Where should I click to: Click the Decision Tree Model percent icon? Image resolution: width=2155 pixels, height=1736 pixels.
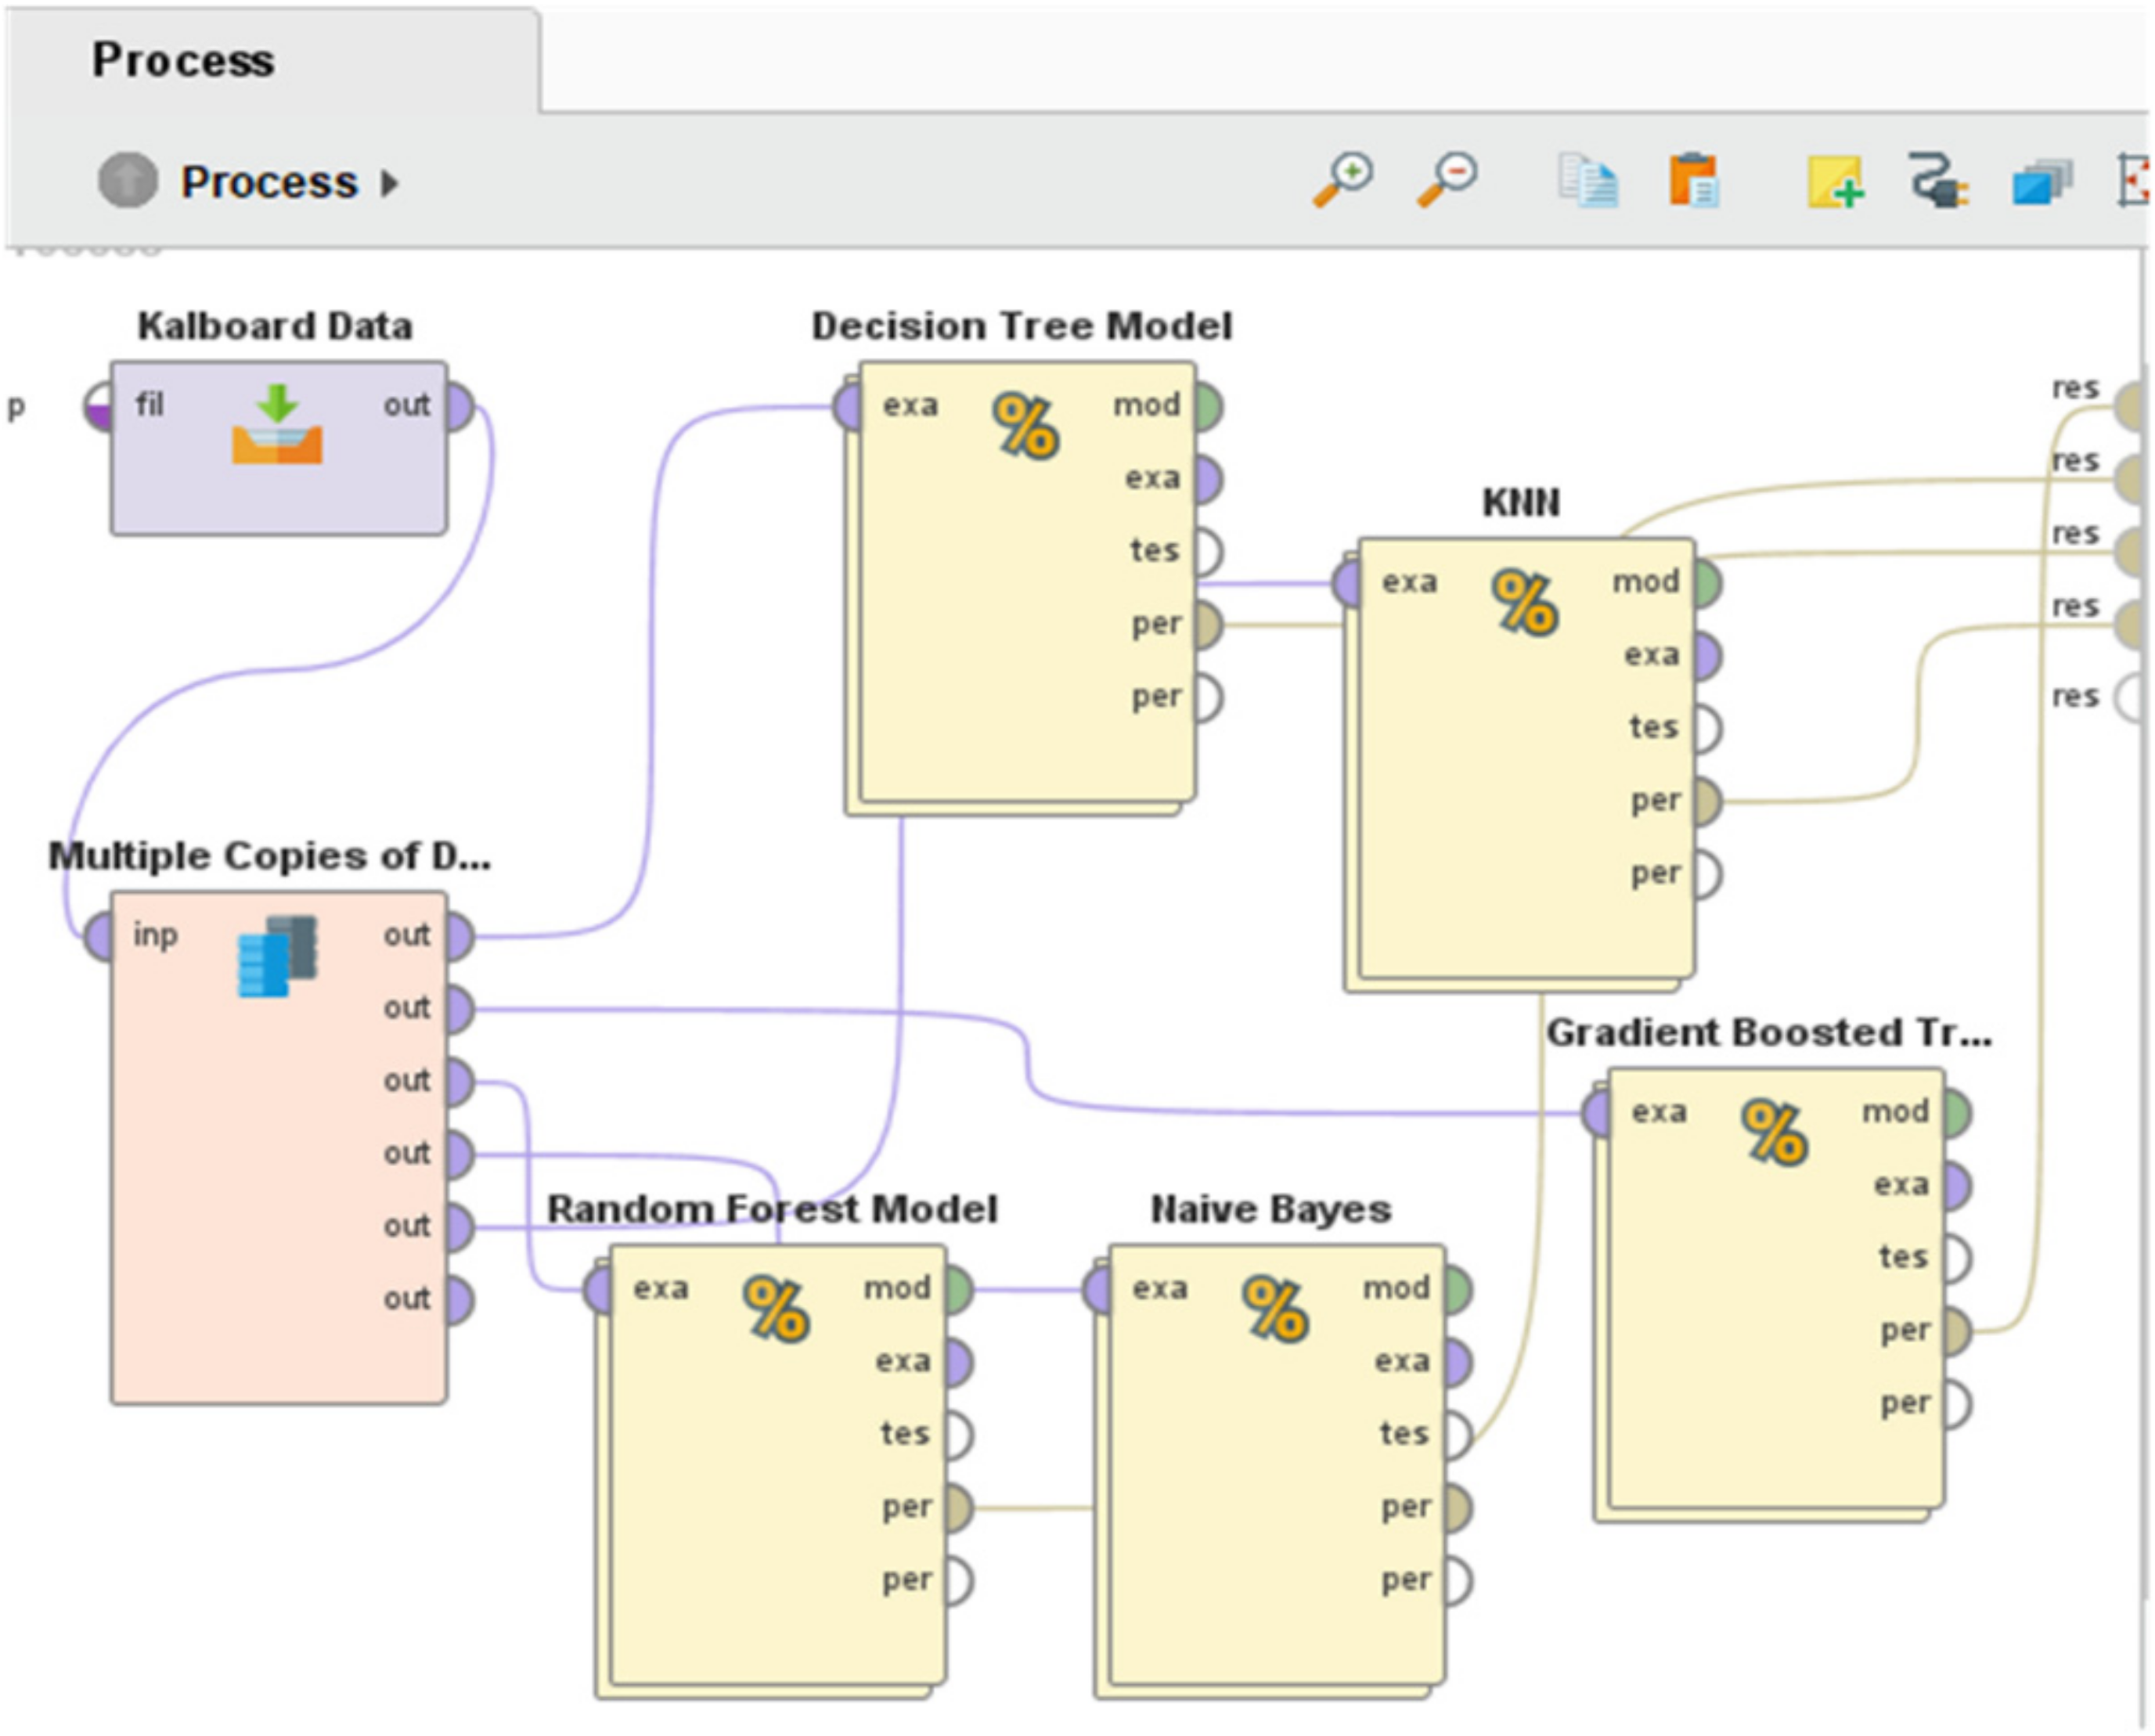tap(1025, 426)
